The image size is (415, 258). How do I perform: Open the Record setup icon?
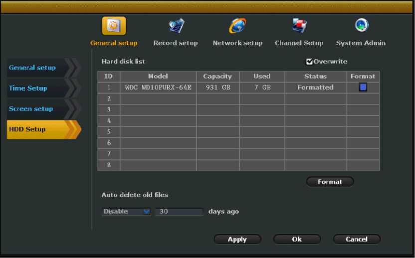(176, 26)
